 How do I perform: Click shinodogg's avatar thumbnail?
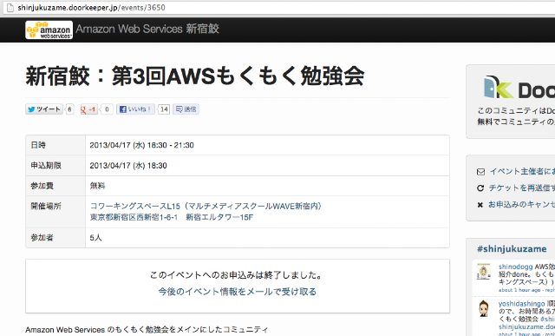click(484, 272)
